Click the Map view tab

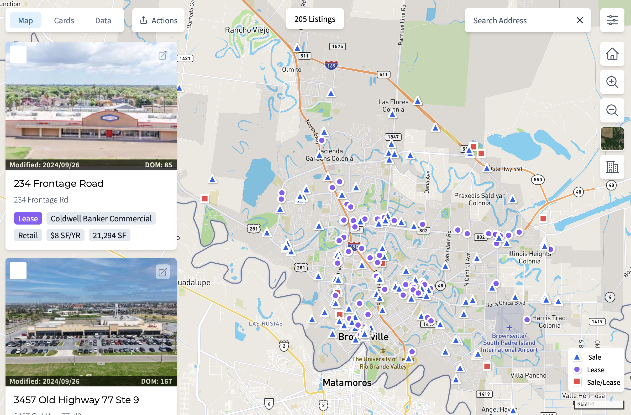tap(25, 20)
